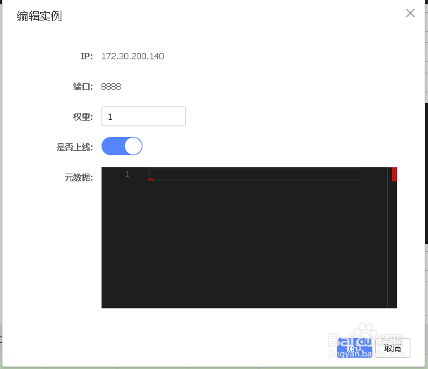The width and height of the screenshot is (428, 369).
Task: Click the 权重 label
Action: point(83,117)
